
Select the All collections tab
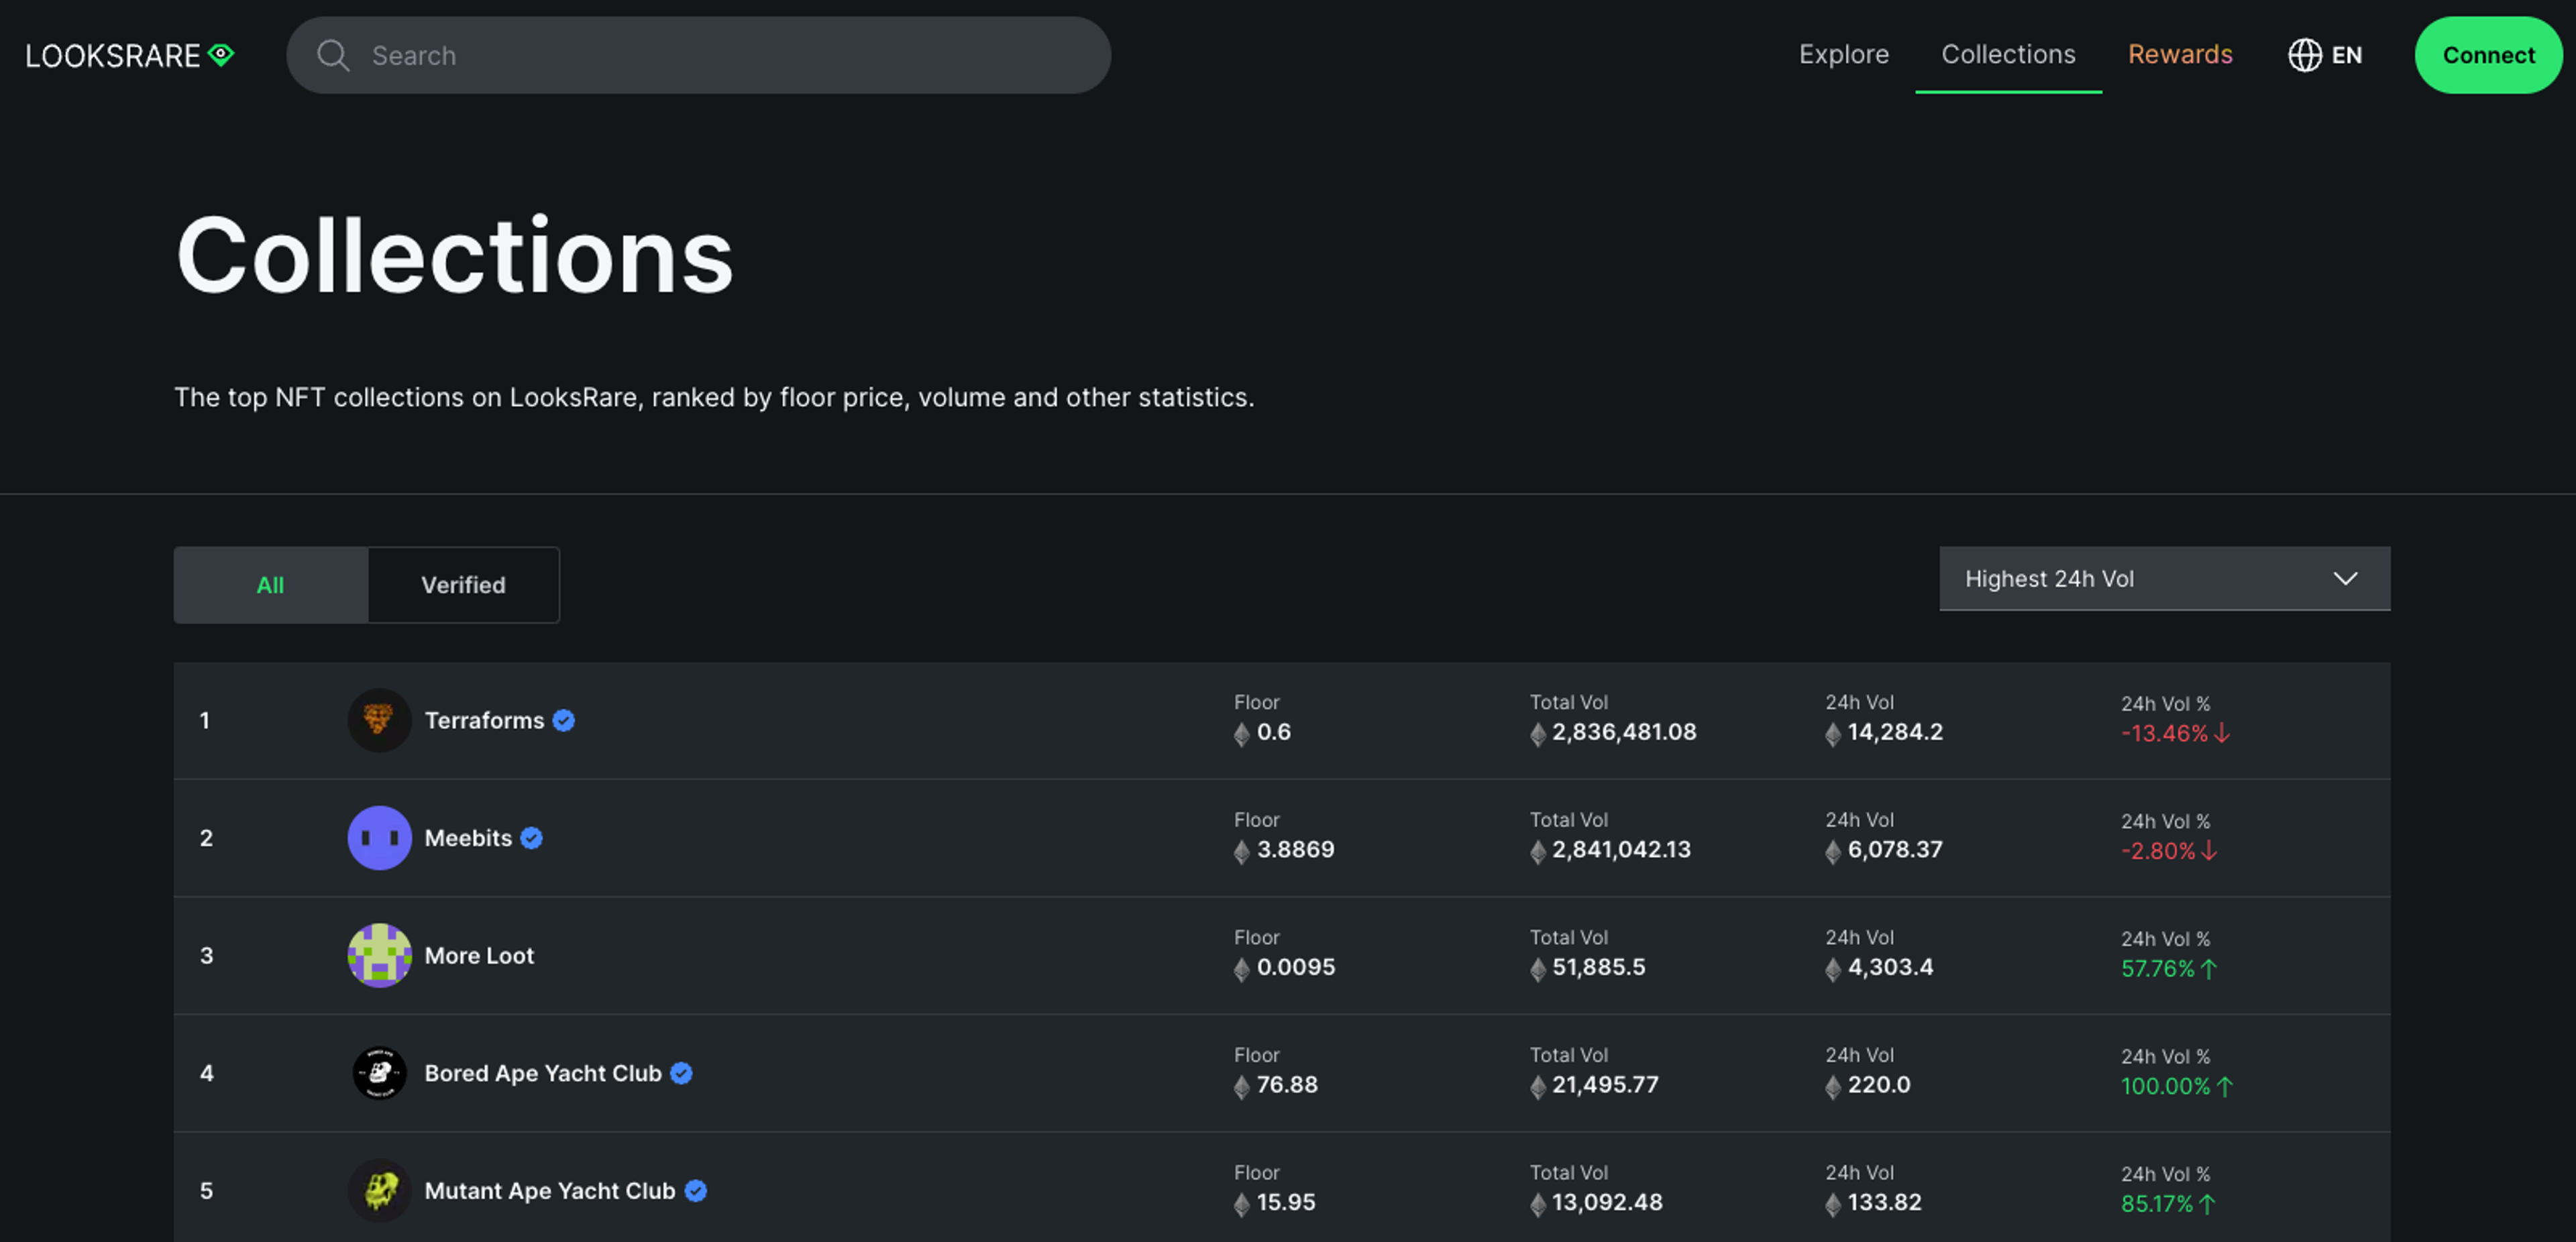271,585
